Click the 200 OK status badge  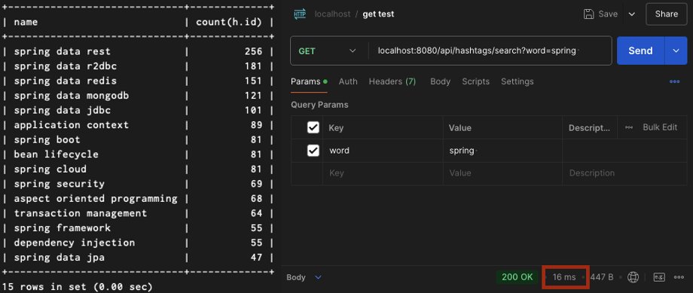coord(517,277)
